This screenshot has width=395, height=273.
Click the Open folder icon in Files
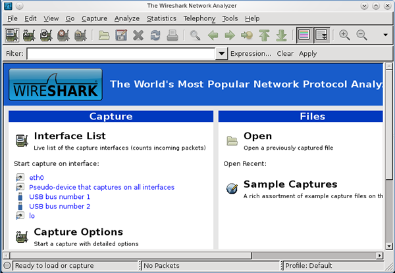tap(232, 140)
